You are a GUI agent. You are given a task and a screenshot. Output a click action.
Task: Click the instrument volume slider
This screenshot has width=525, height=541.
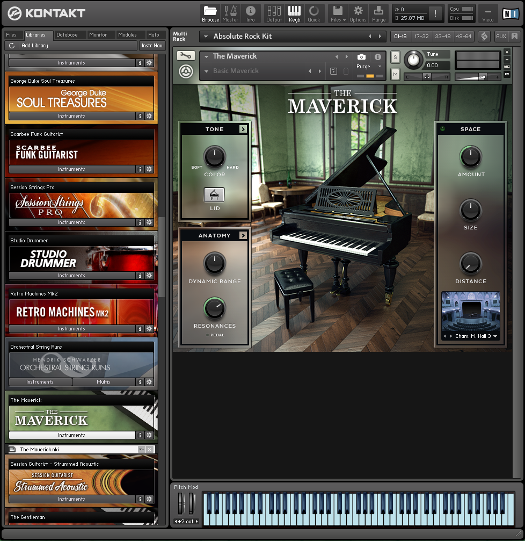[477, 77]
